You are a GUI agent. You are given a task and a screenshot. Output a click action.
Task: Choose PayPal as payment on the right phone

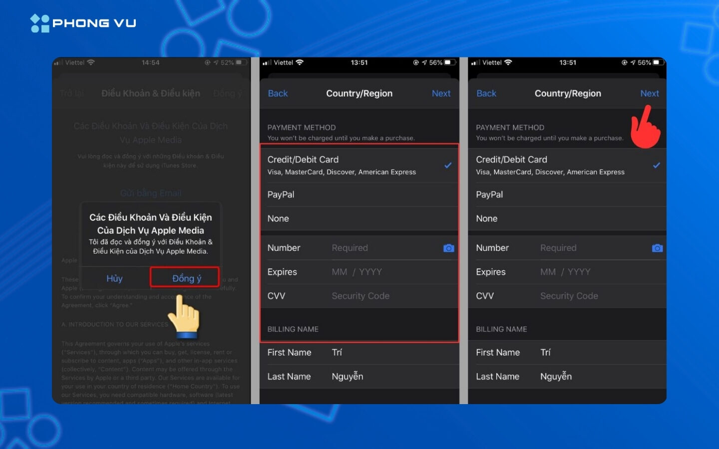tap(568, 195)
